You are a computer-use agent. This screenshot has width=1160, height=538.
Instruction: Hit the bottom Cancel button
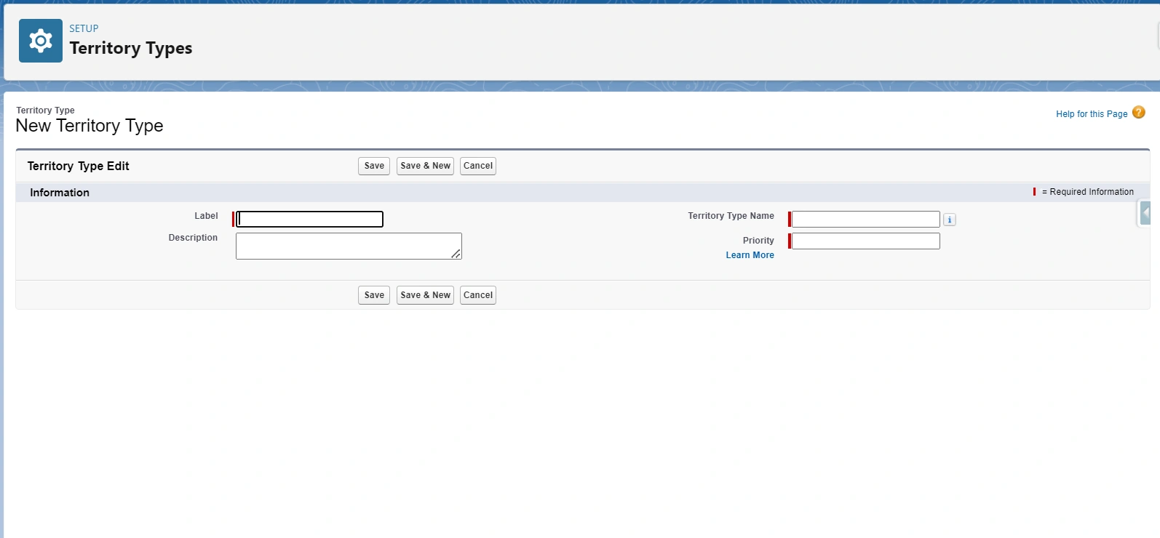point(478,295)
